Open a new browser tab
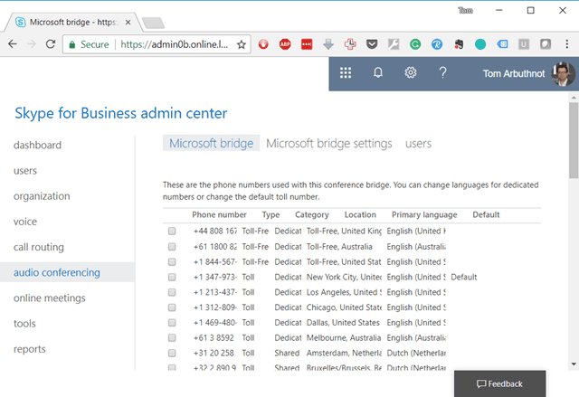 coord(153,23)
